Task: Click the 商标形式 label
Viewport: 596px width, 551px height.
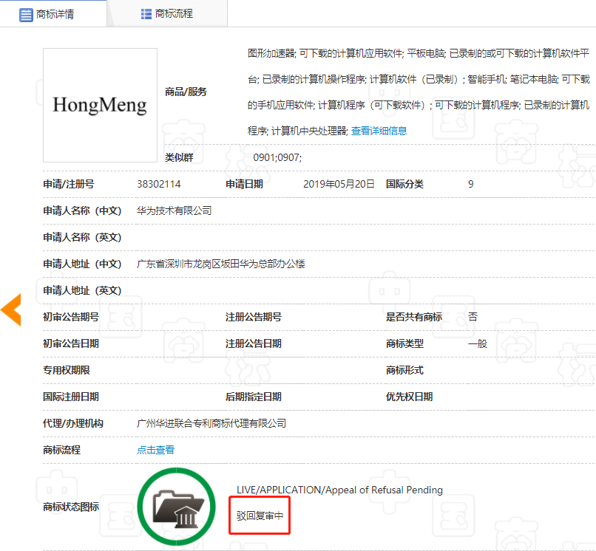Action: (404, 370)
